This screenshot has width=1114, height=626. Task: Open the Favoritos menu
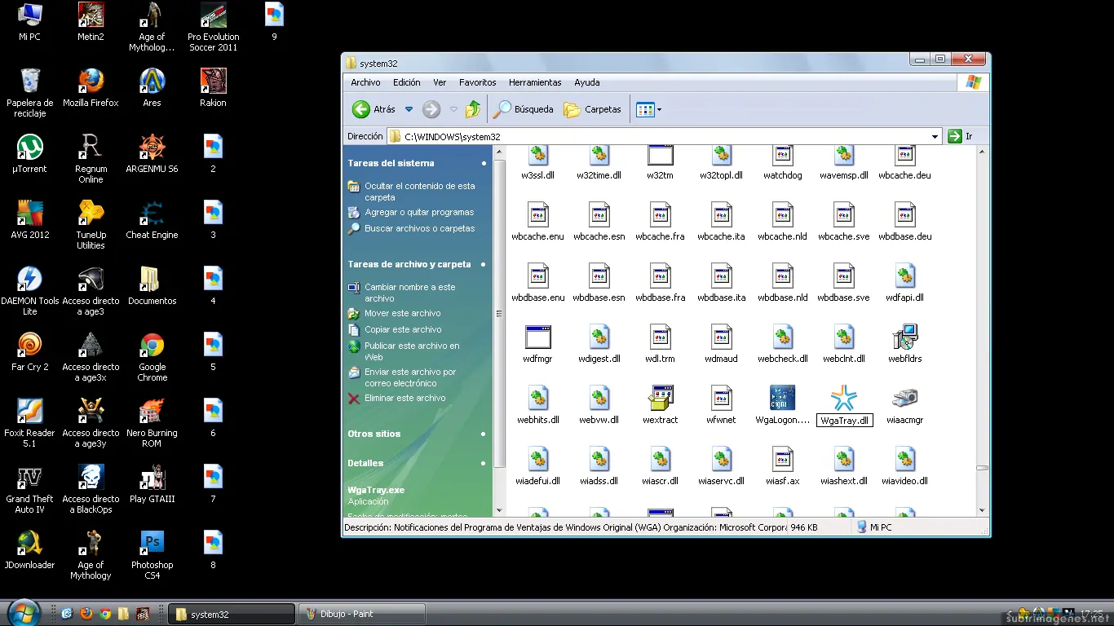(477, 82)
